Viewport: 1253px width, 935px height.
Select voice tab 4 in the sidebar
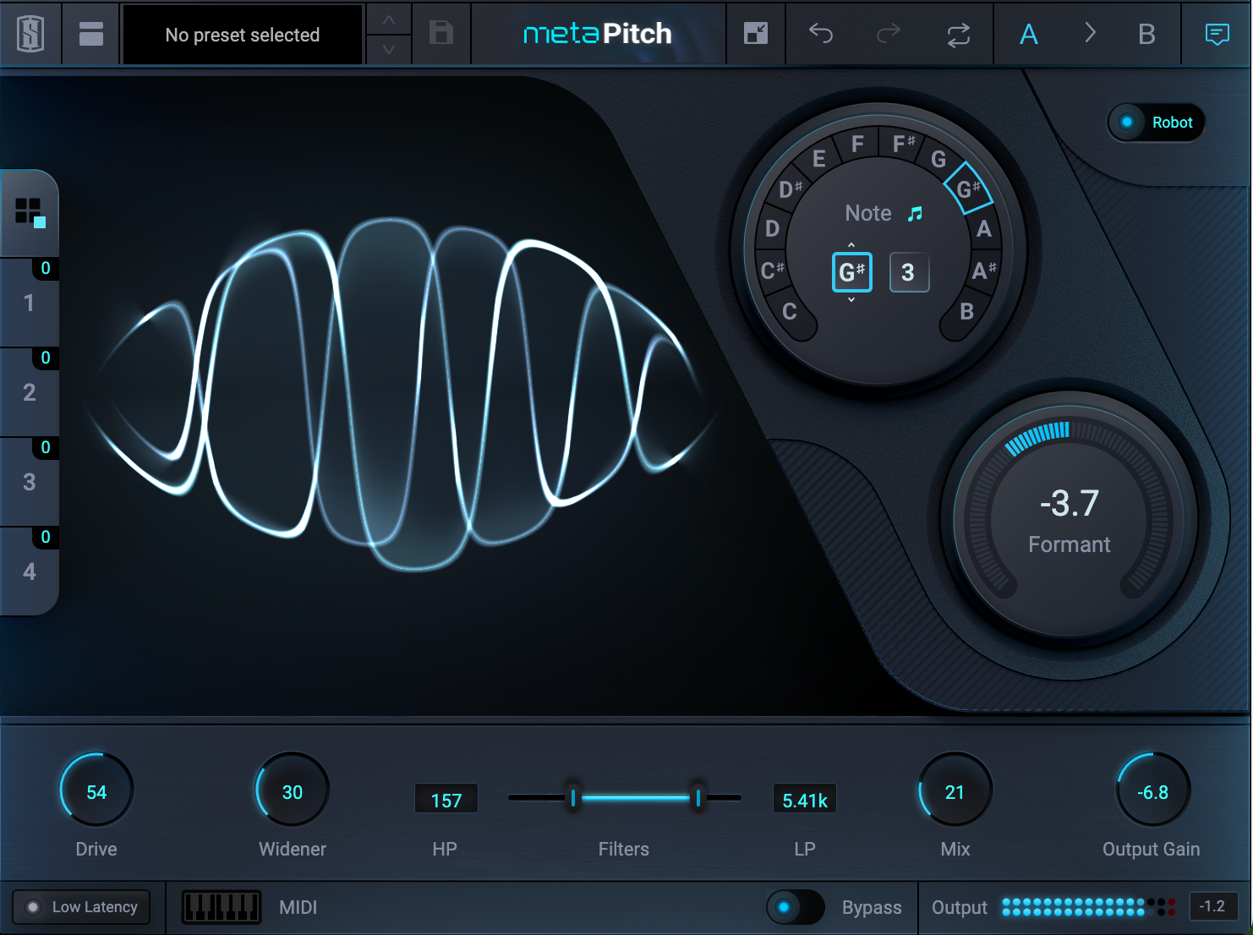pos(30,571)
